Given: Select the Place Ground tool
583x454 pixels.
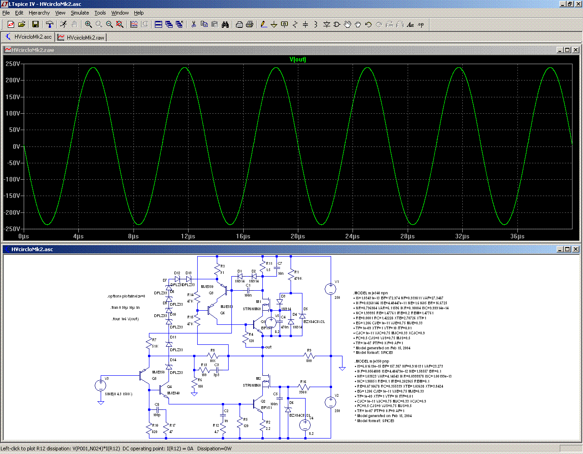Looking at the screenshot, I should click(x=274, y=25).
